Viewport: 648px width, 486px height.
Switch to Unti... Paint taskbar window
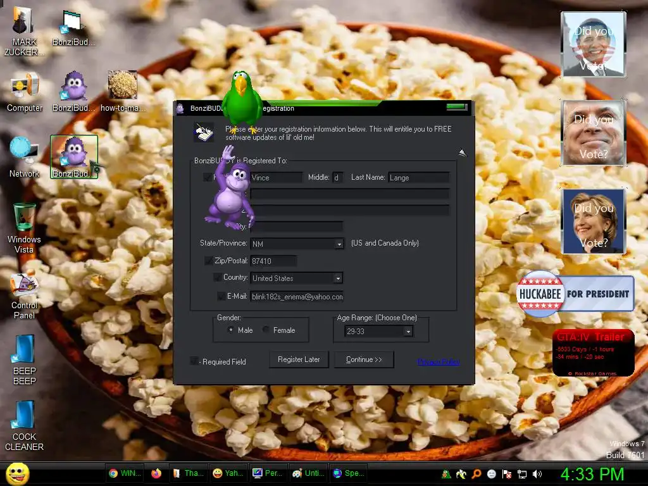[308, 473]
